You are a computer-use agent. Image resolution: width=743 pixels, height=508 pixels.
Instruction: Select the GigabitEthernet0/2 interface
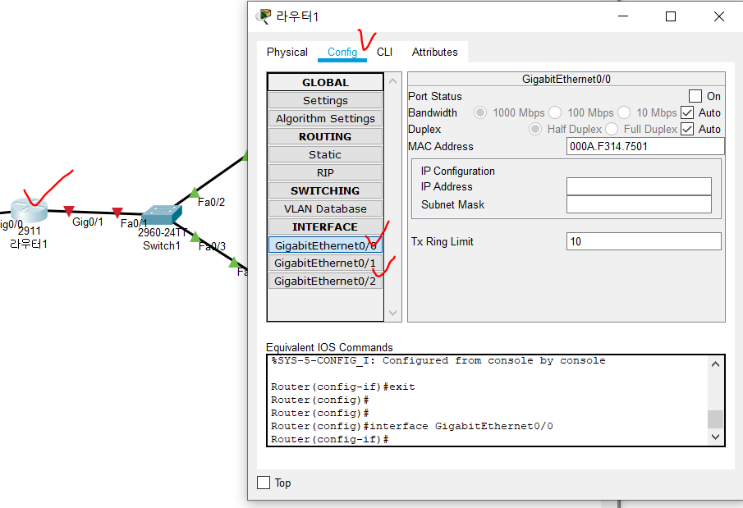click(x=326, y=281)
